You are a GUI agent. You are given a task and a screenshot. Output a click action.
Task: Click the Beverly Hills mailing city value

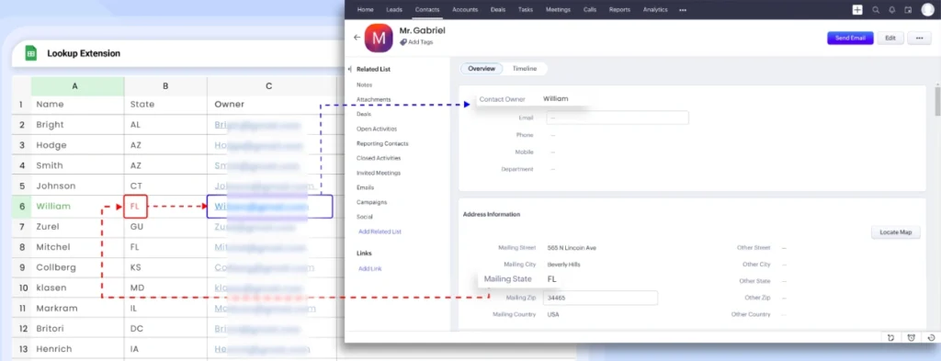tap(563, 265)
